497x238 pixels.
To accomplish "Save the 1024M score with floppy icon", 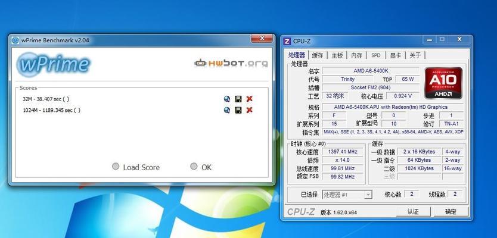I will 238,110.
